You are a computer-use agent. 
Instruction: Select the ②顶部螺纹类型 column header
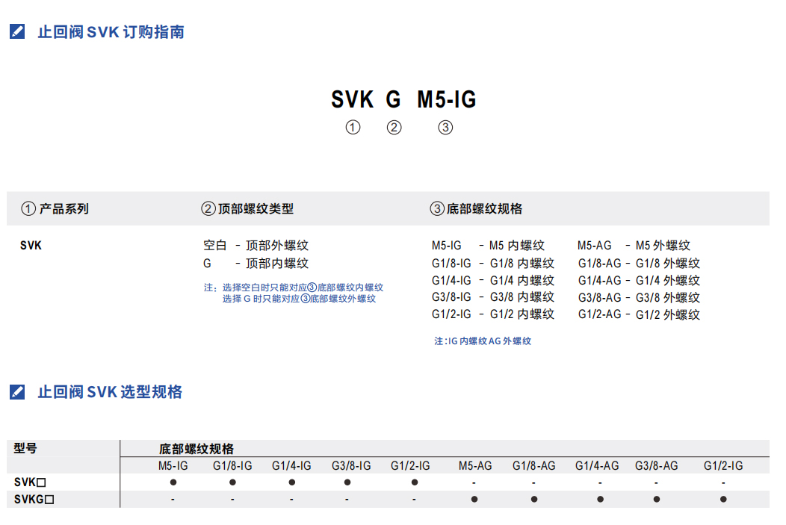[x=247, y=208]
